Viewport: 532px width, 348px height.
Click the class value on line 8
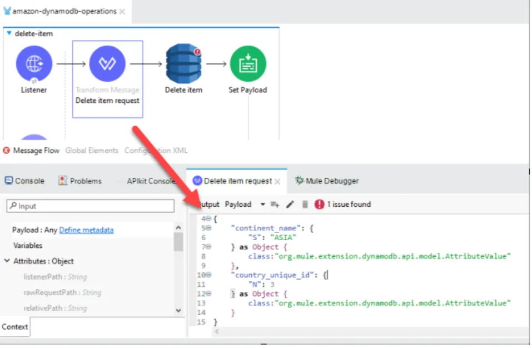click(392, 256)
